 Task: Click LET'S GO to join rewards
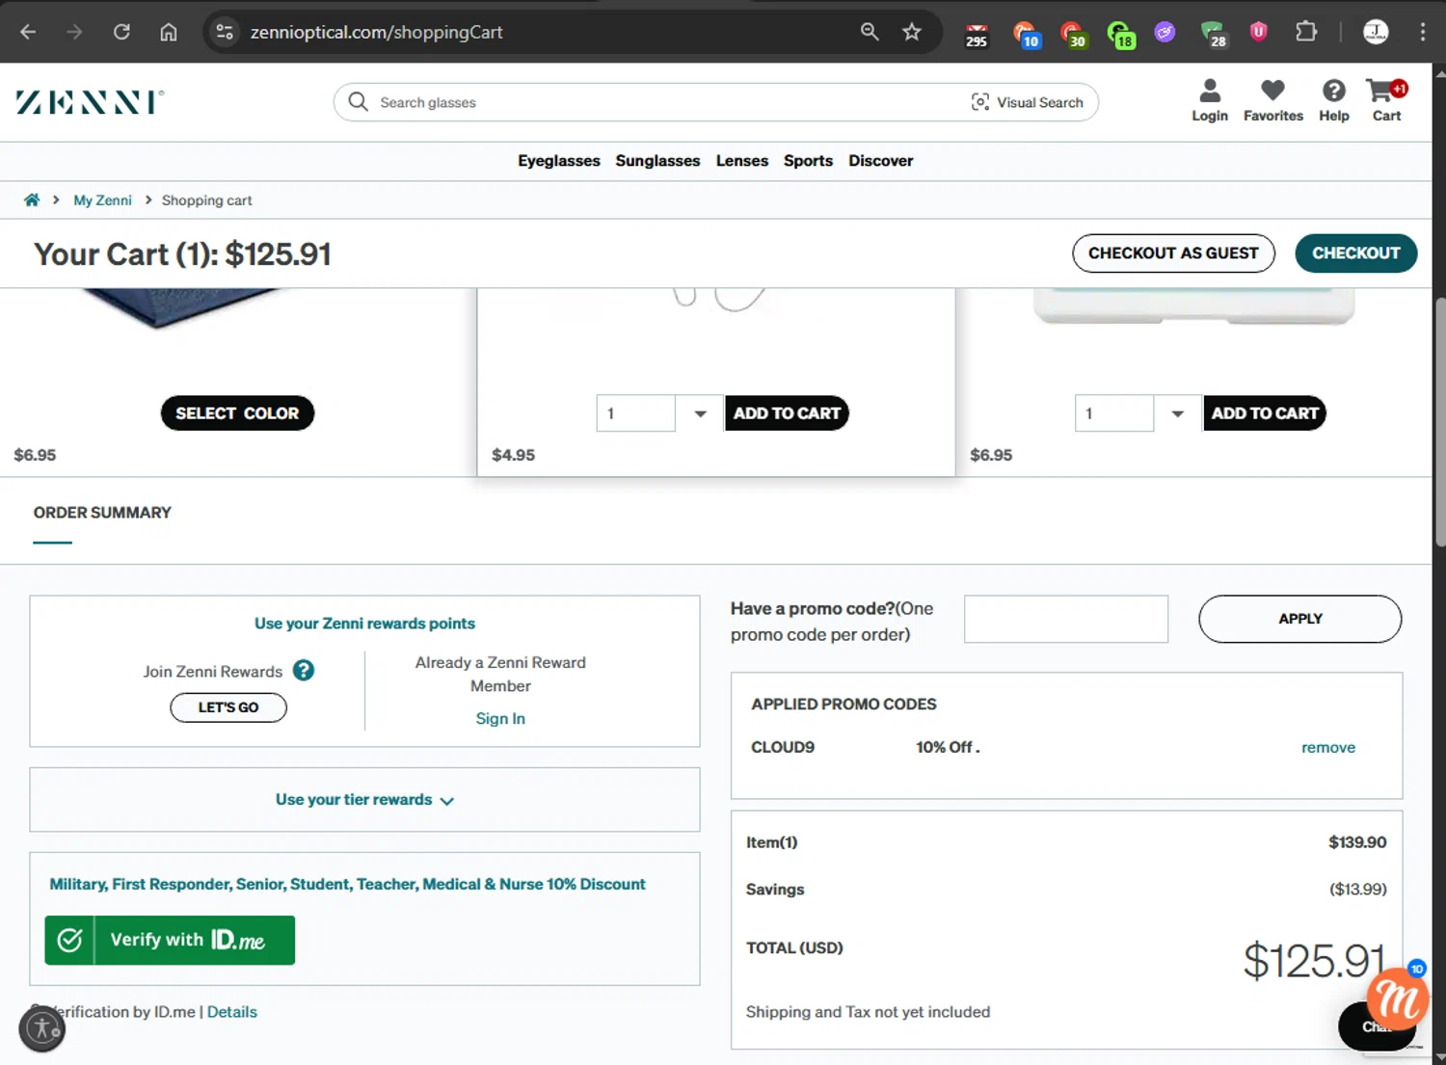(228, 707)
